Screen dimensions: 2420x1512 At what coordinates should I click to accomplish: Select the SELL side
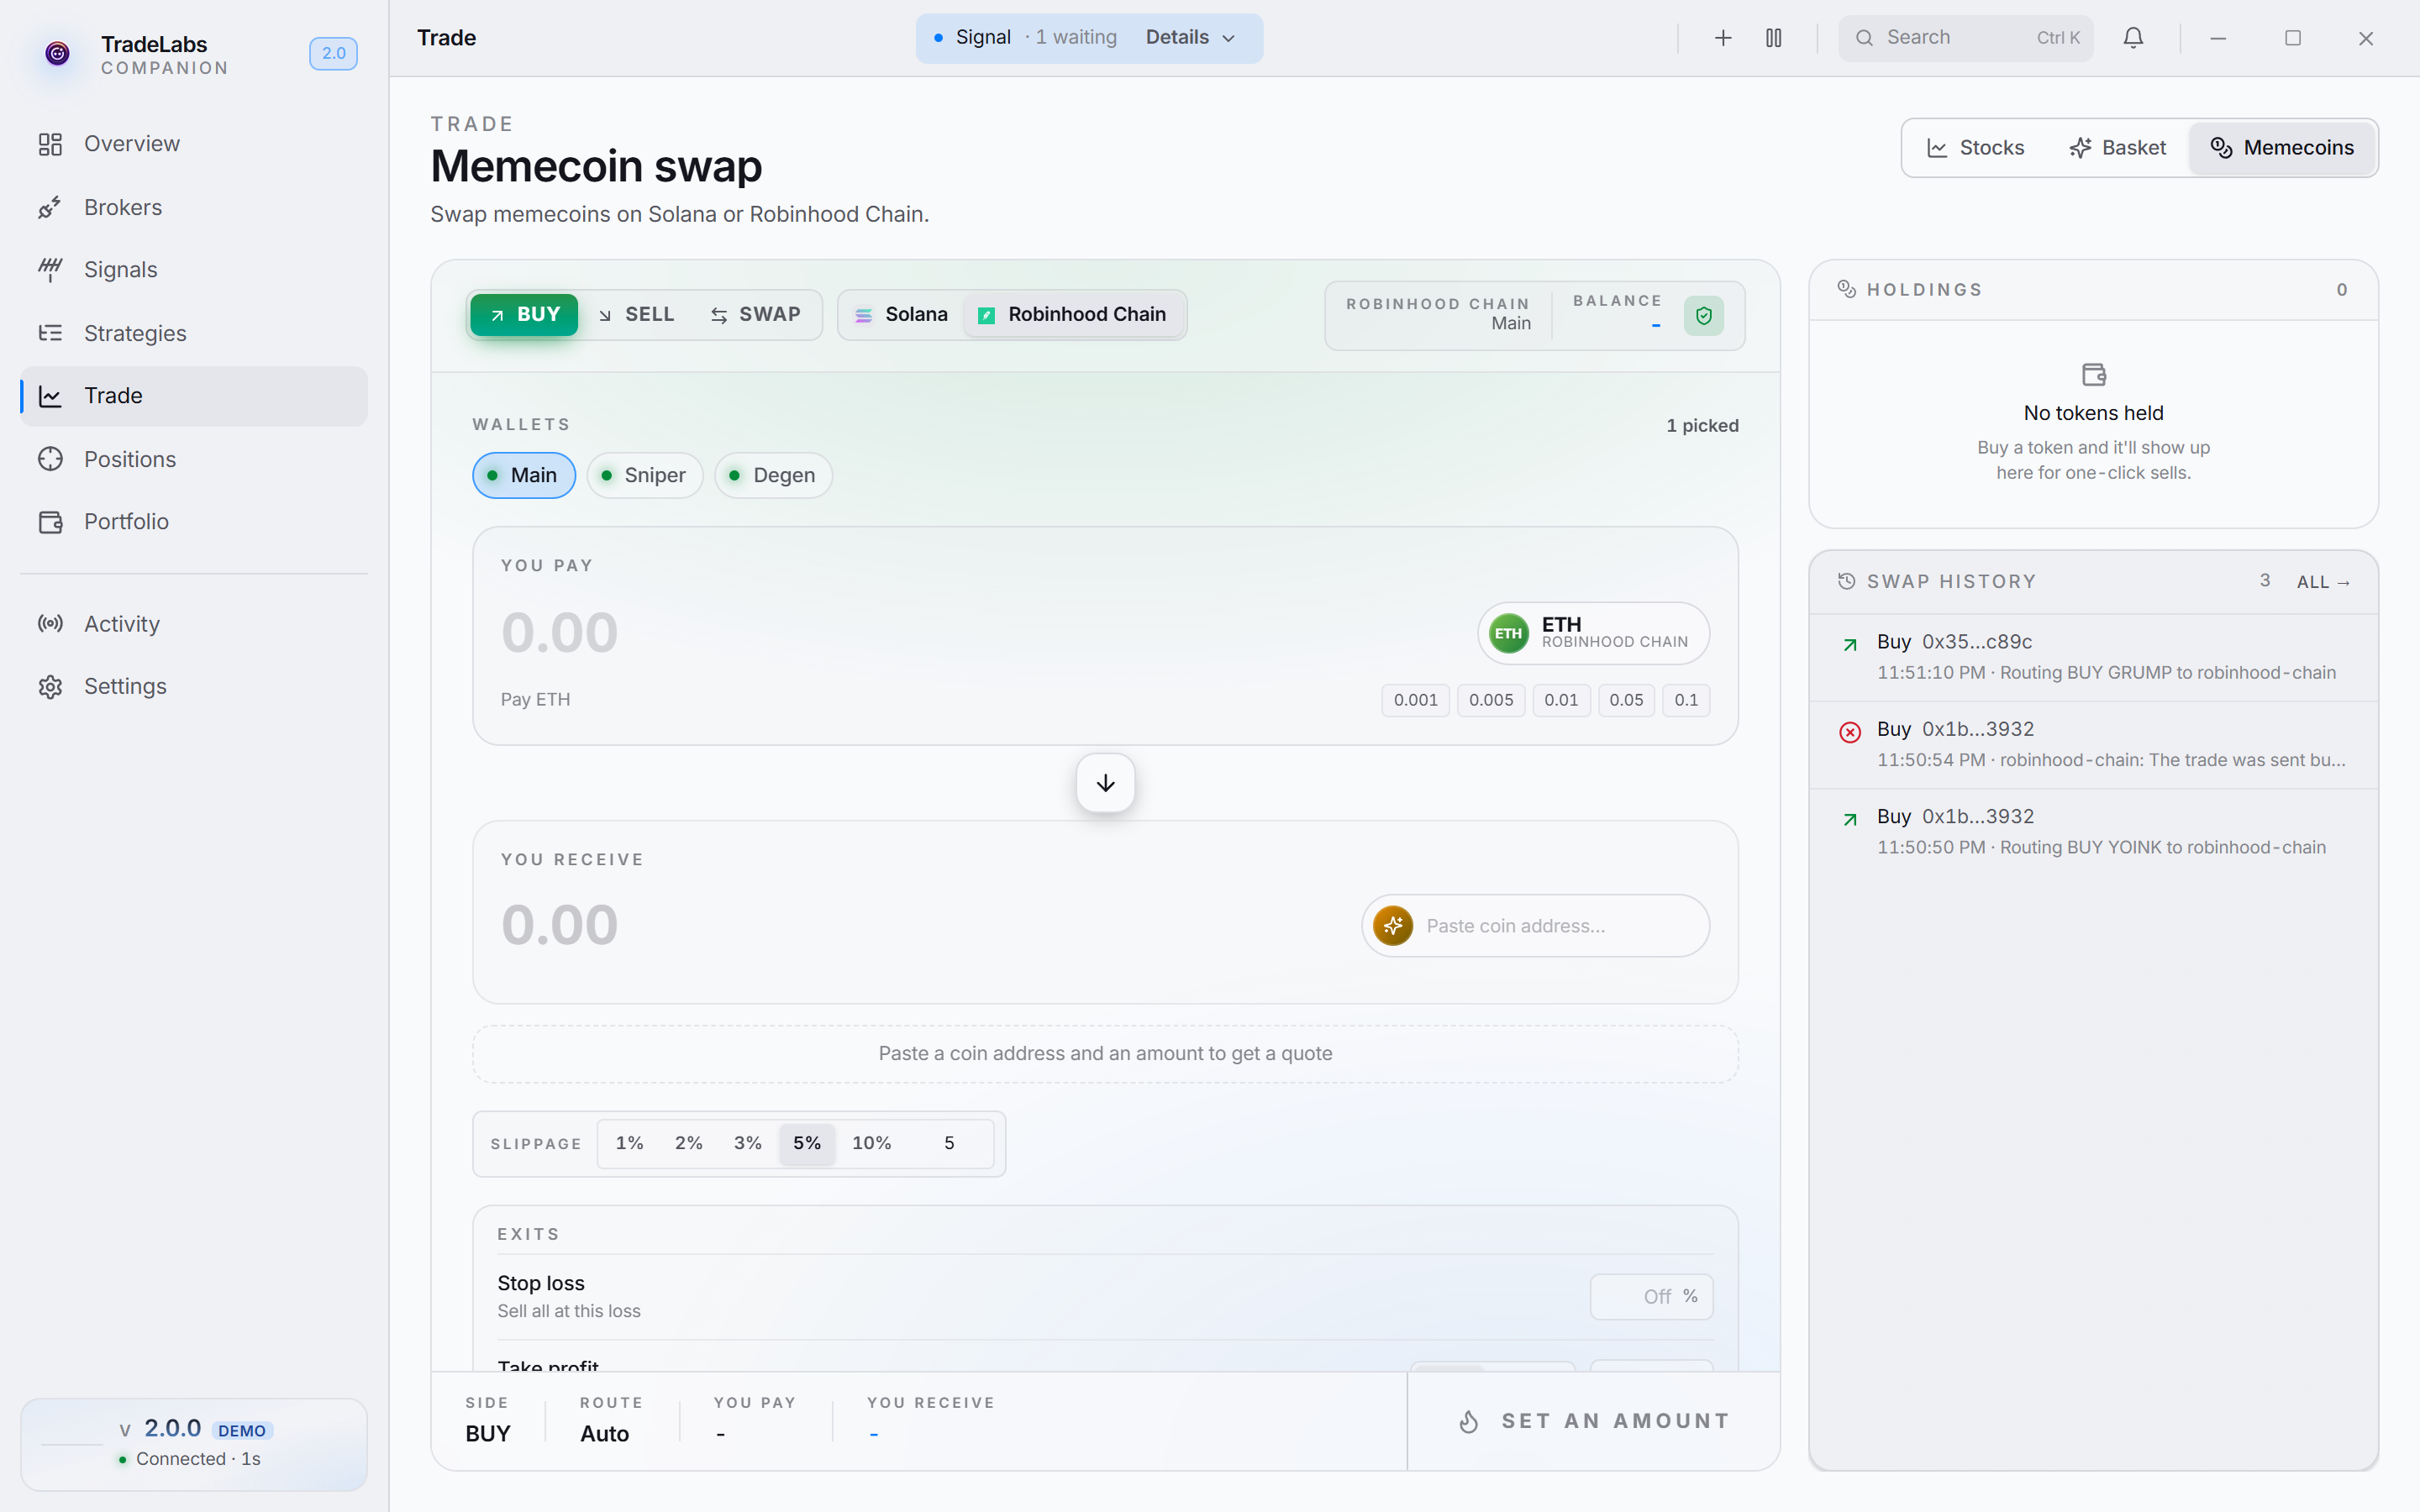pyautogui.click(x=636, y=315)
